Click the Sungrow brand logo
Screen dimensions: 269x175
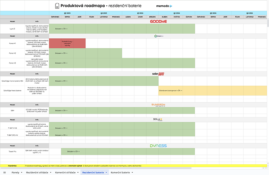[x=158, y=105]
